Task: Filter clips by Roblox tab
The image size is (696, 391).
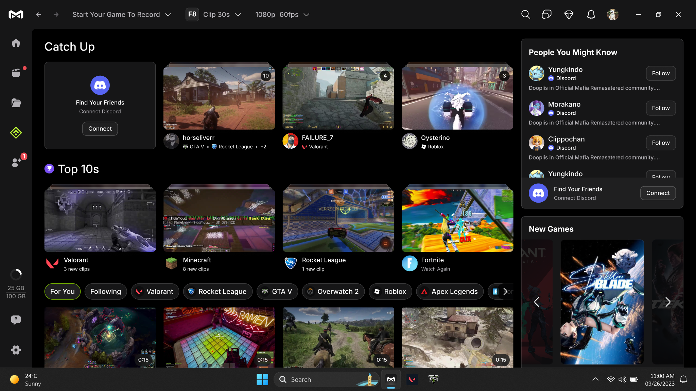Action: point(390,292)
